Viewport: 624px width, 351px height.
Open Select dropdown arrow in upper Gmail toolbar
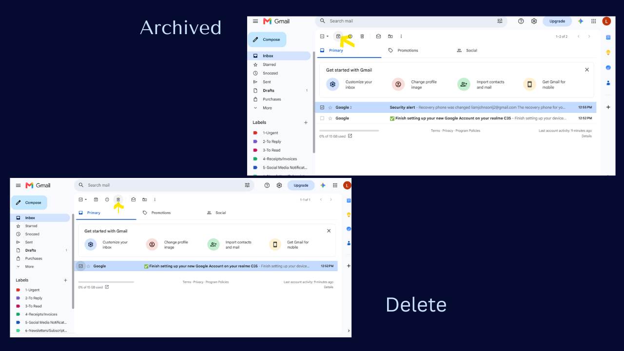328,37
